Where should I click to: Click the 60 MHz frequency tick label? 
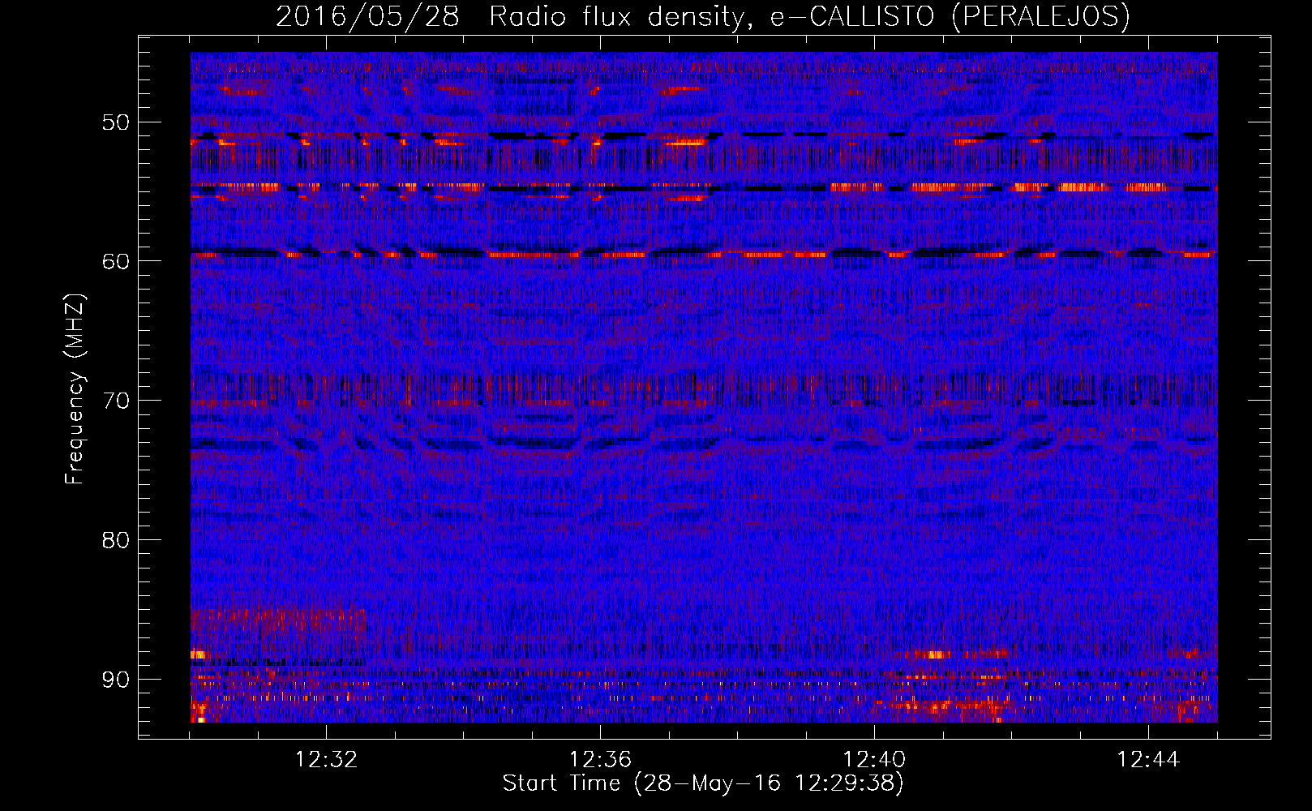click(115, 261)
